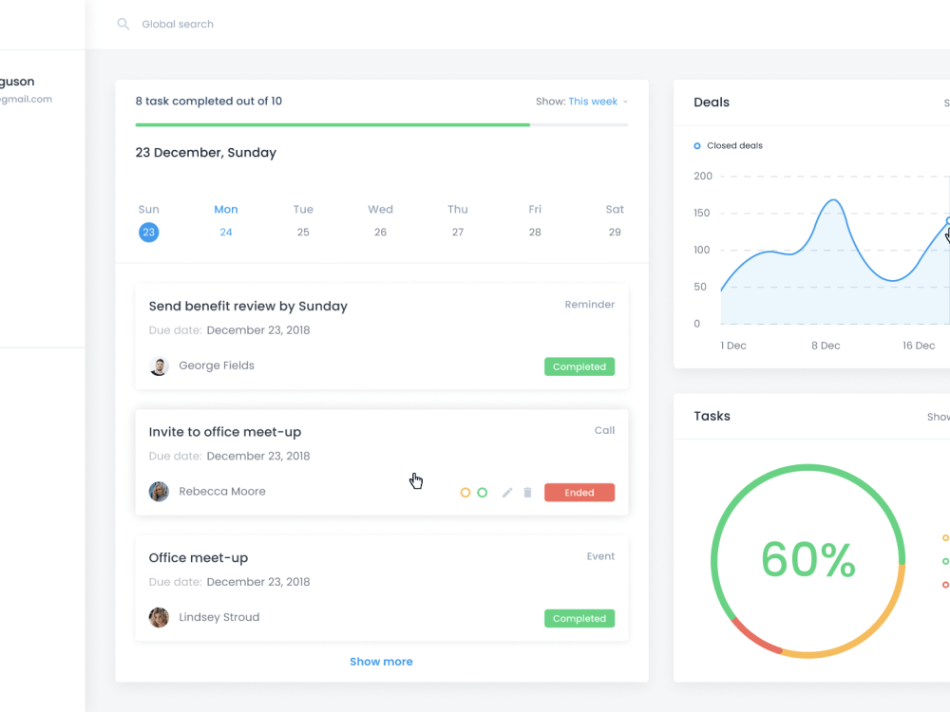
Task: Click Lindsey Stroud's avatar
Action: point(159,618)
